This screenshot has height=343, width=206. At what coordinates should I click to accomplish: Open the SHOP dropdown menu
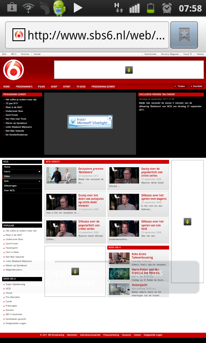pos(55,87)
